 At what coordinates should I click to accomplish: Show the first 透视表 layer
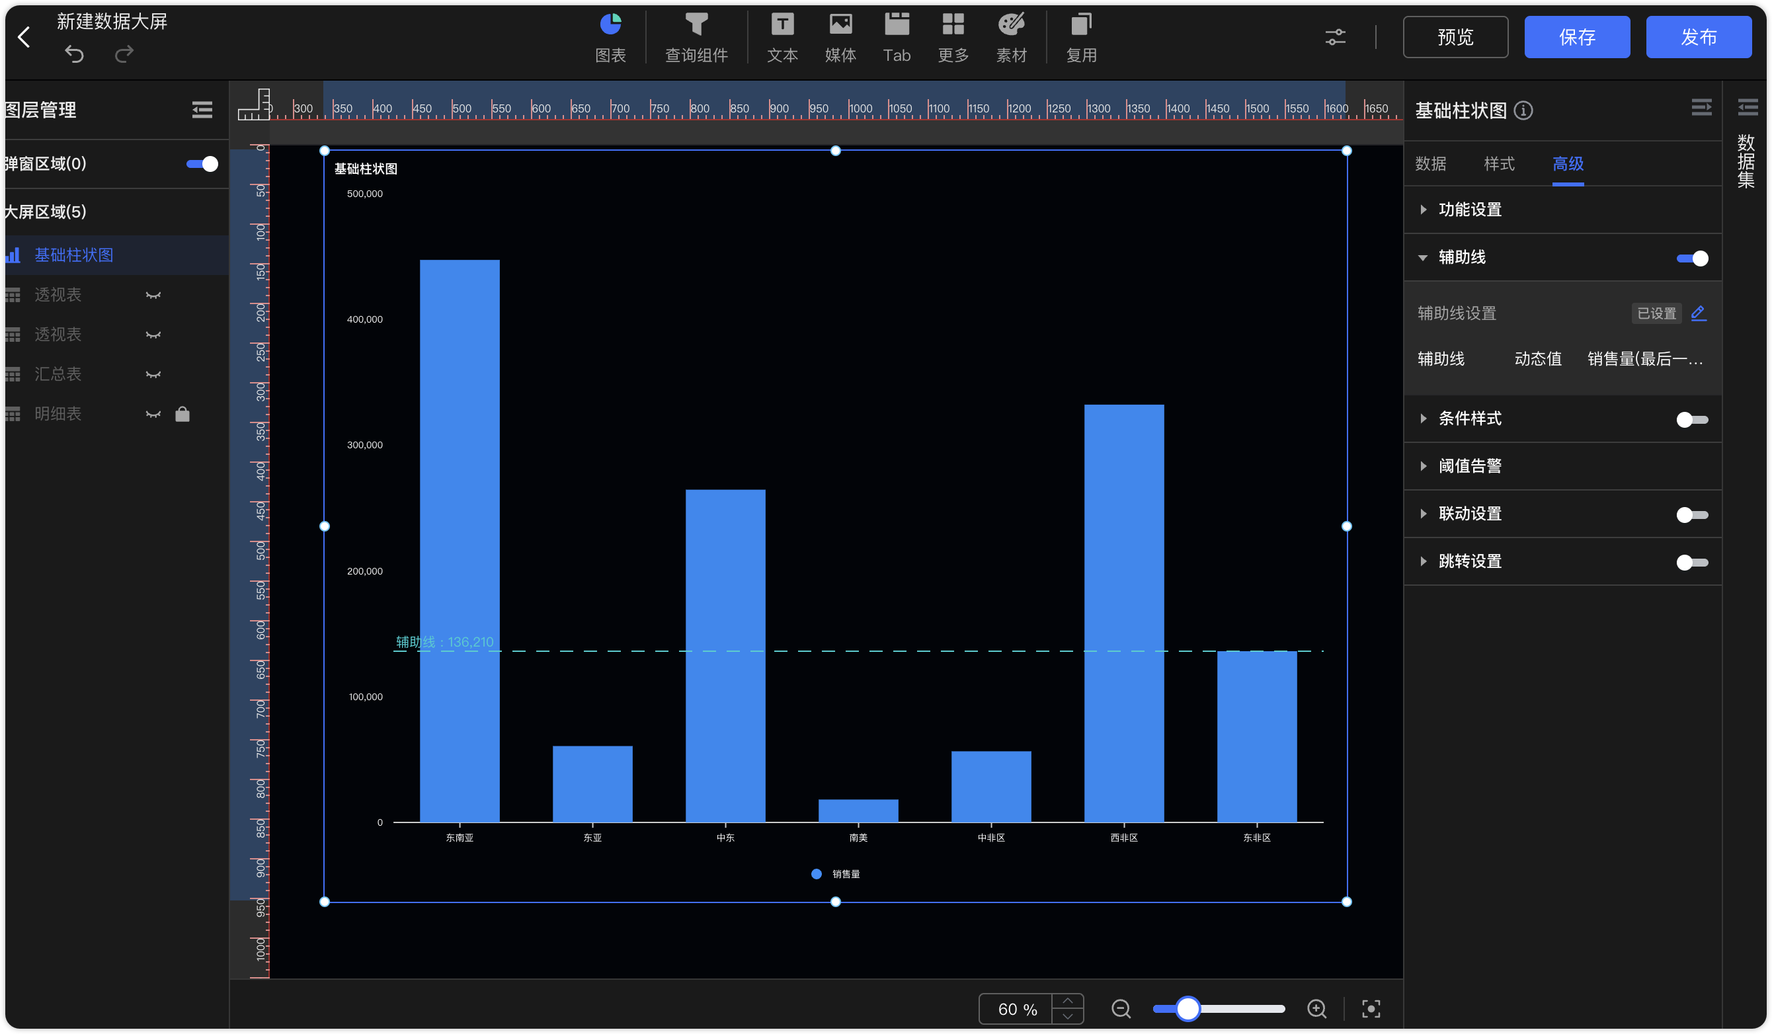pyautogui.click(x=153, y=296)
